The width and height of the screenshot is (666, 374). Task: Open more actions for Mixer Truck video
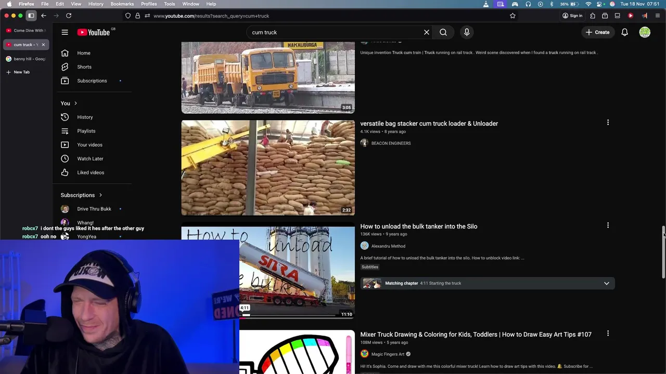pos(608,333)
